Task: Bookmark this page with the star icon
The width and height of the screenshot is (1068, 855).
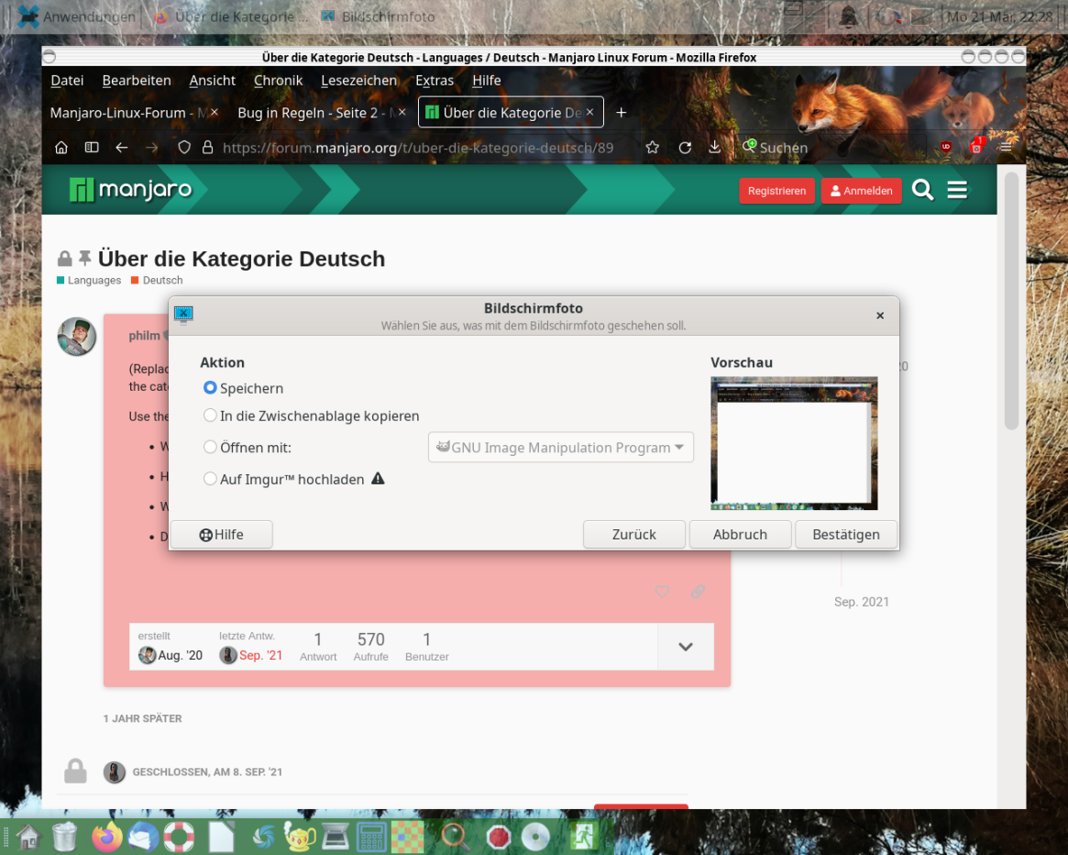Action: point(652,148)
